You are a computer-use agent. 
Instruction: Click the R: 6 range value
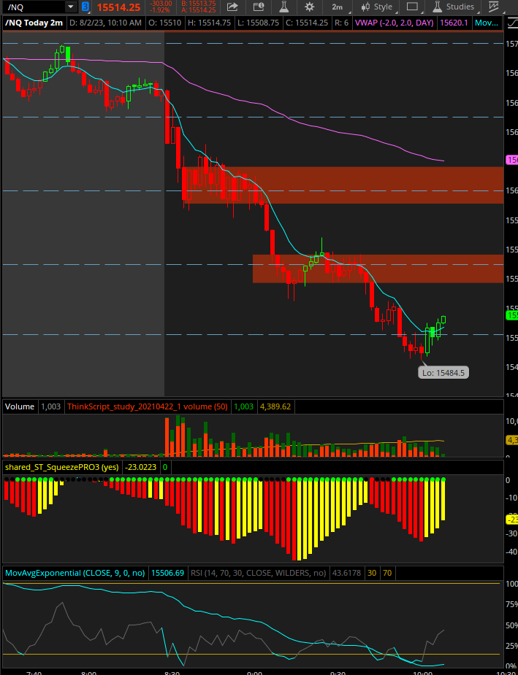pyautogui.click(x=341, y=23)
